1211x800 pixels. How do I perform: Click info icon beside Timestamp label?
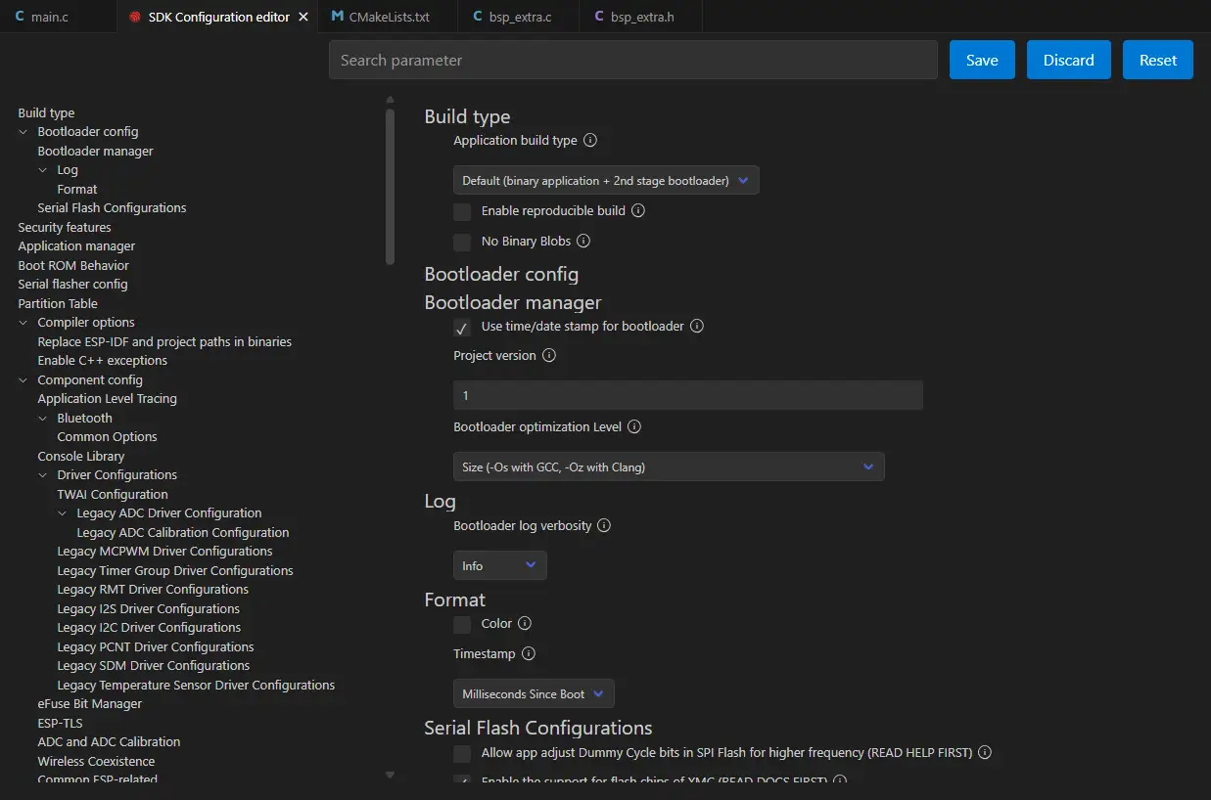(x=529, y=654)
